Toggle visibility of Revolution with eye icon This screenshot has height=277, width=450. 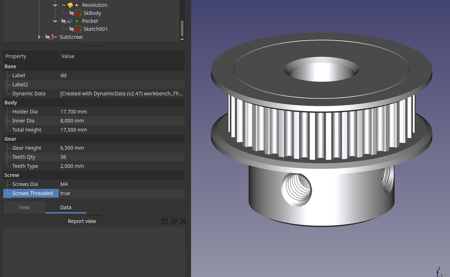coord(63,5)
